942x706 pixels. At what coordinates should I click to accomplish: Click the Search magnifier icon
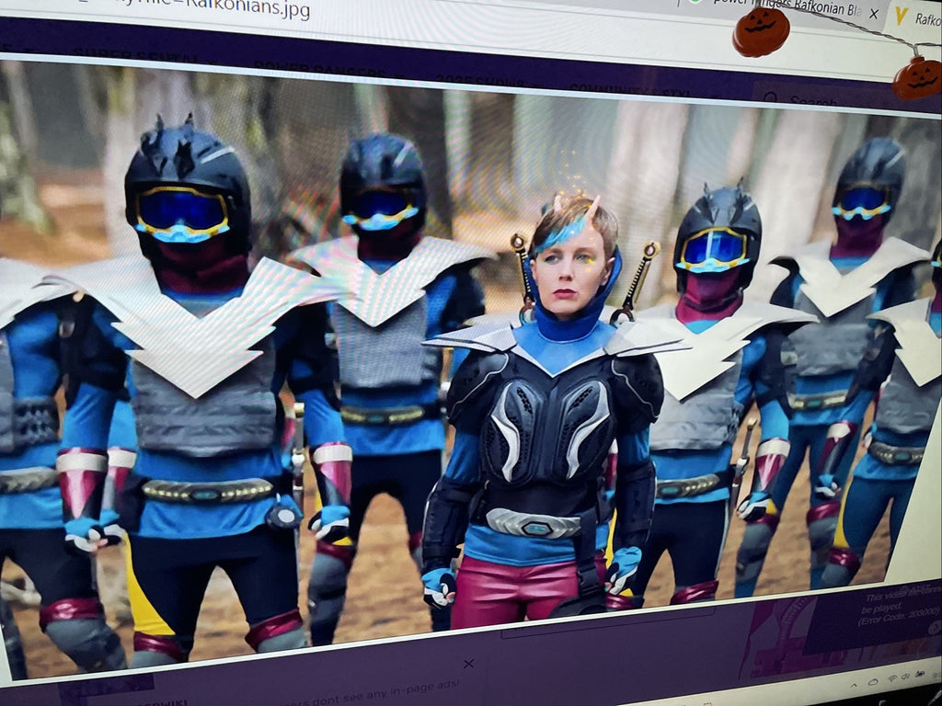click(x=770, y=97)
